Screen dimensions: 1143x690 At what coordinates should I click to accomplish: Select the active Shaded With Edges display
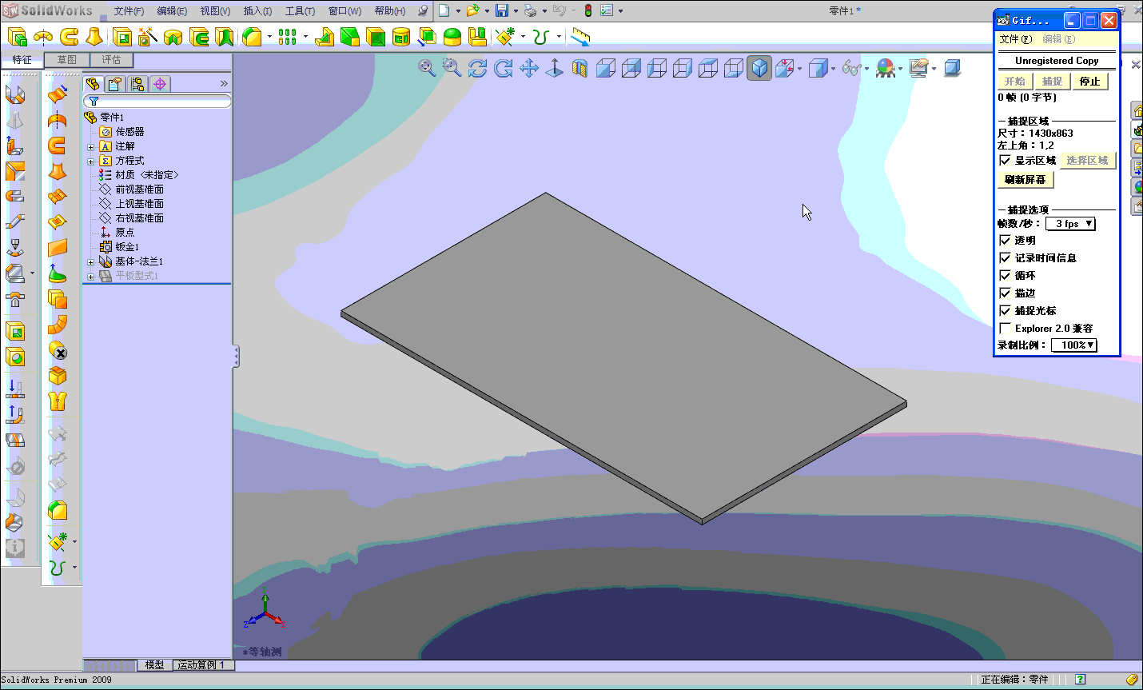(x=759, y=68)
